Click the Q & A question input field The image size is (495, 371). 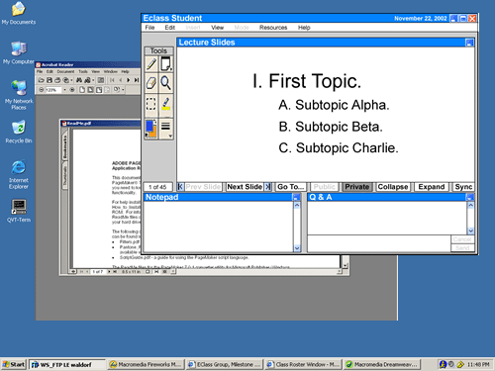click(x=379, y=243)
